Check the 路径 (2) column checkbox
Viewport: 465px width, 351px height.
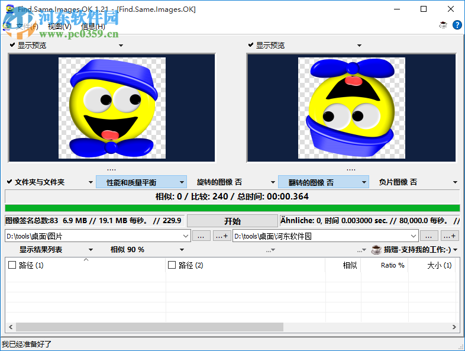tap(172, 265)
